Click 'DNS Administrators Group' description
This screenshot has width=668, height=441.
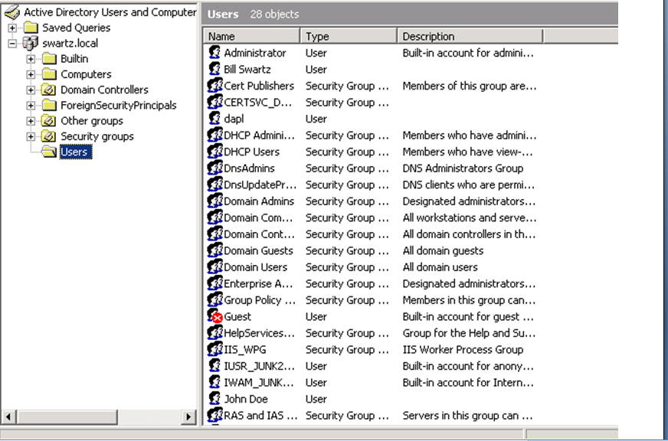[463, 168]
